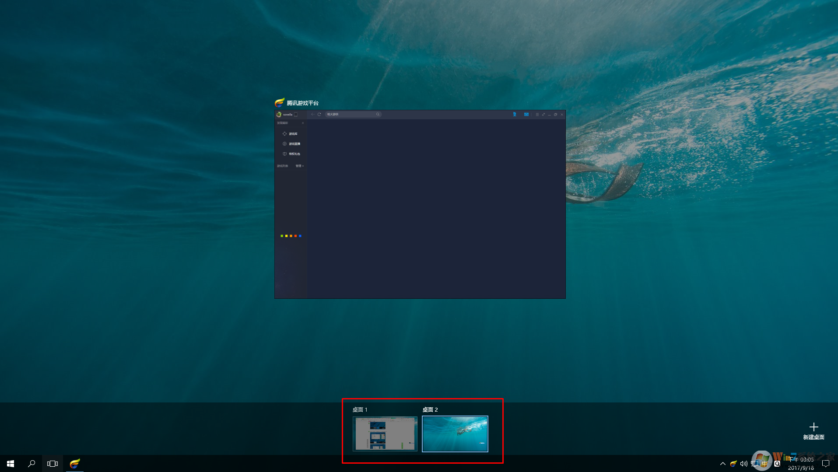The height and width of the screenshot is (472, 838).
Task: Open the volume speaker tray icon
Action: [x=743, y=464]
